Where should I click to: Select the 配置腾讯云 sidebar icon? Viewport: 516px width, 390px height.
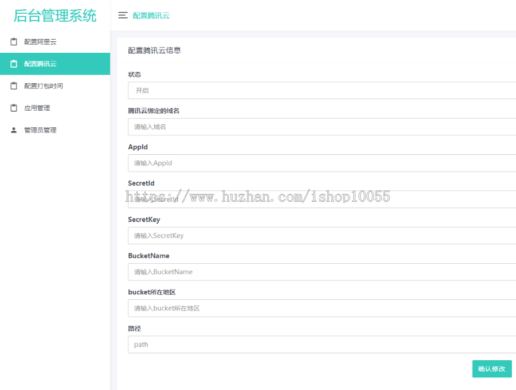click(x=13, y=63)
